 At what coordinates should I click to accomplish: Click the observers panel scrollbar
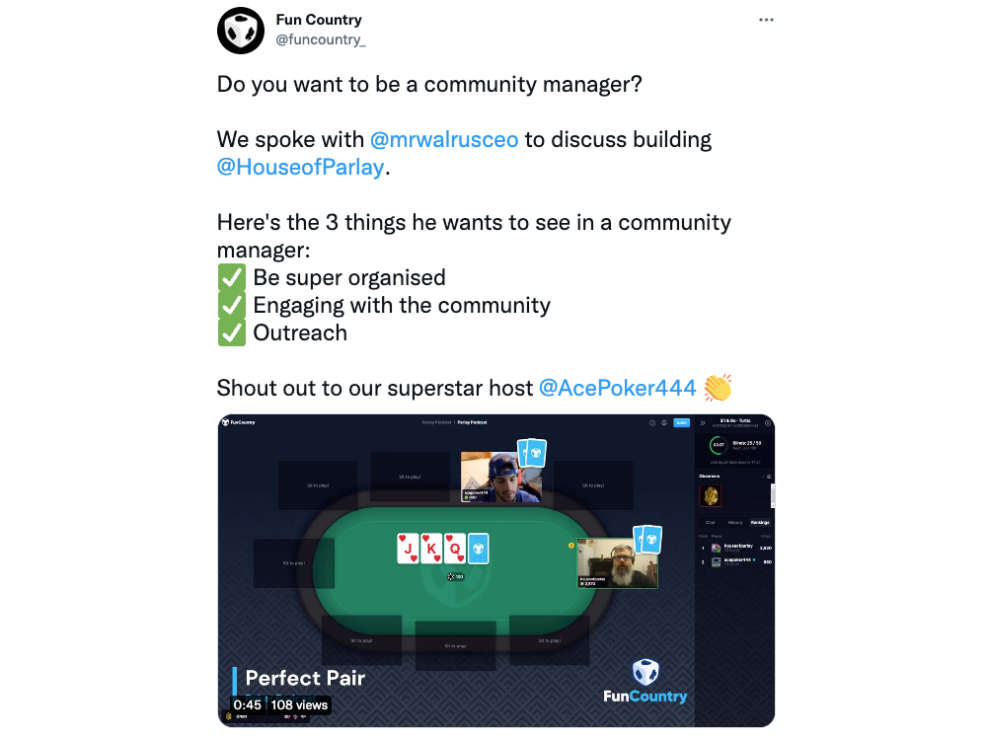click(773, 495)
